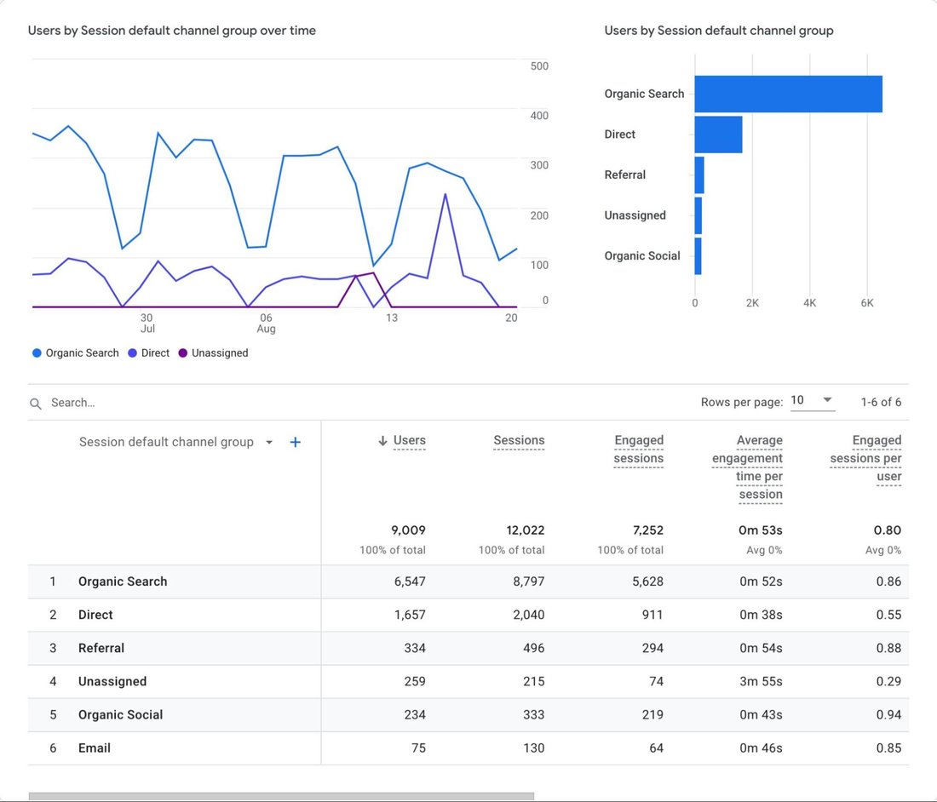Click the horizontal scrollbar at the bottom
Viewport: 937px width, 802px height.
(281, 793)
